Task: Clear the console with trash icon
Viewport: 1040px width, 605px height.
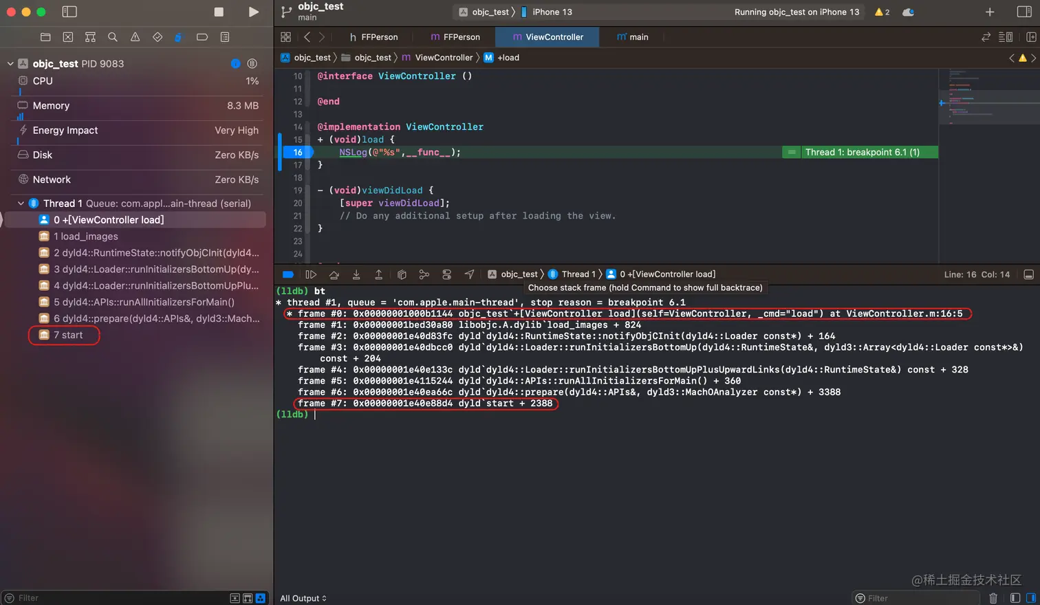Action: click(x=993, y=598)
